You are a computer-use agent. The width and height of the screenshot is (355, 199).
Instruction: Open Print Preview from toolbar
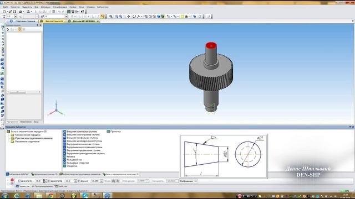click(28, 12)
